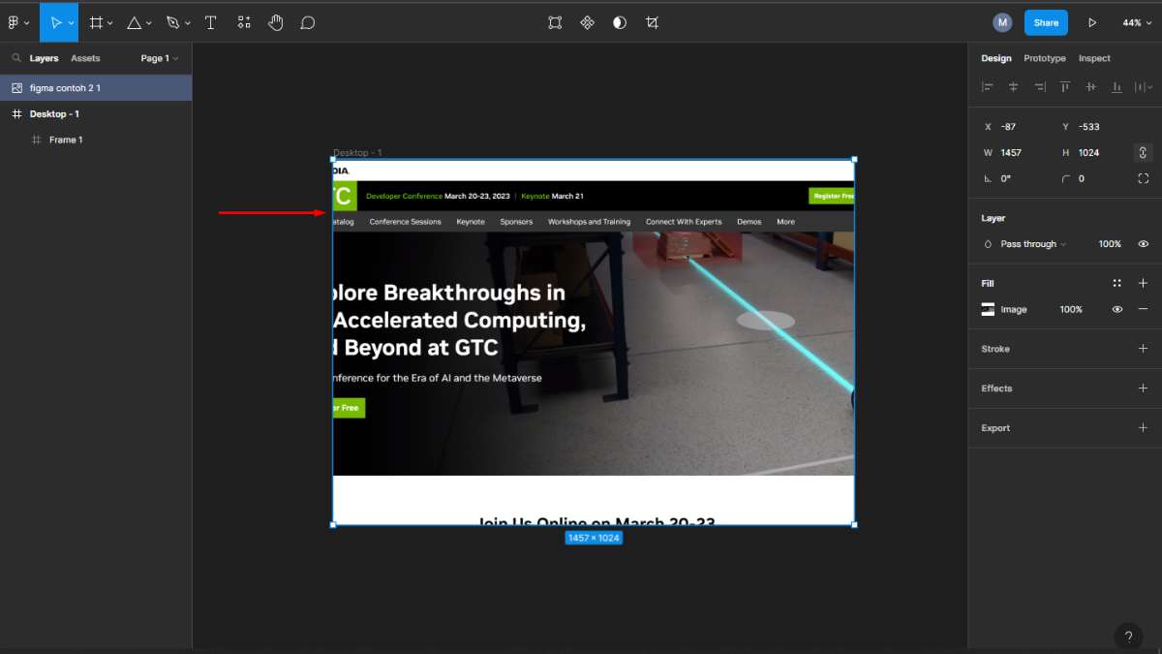Open the Help question mark button
The width and height of the screenshot is (1162, 654).
pos(1127,637)
